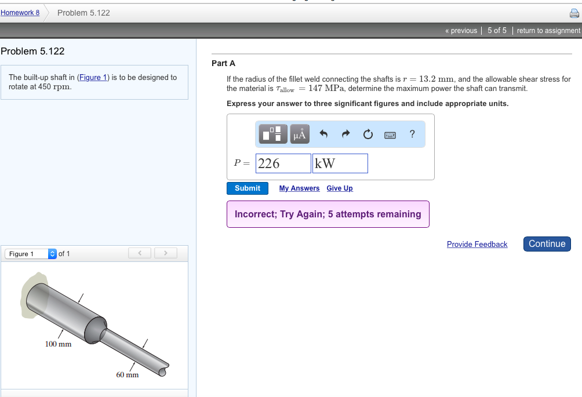Viewport: 582px width, 397px height.
Task: Show keyboard shortcuts
Action: [x=390, y=134]
